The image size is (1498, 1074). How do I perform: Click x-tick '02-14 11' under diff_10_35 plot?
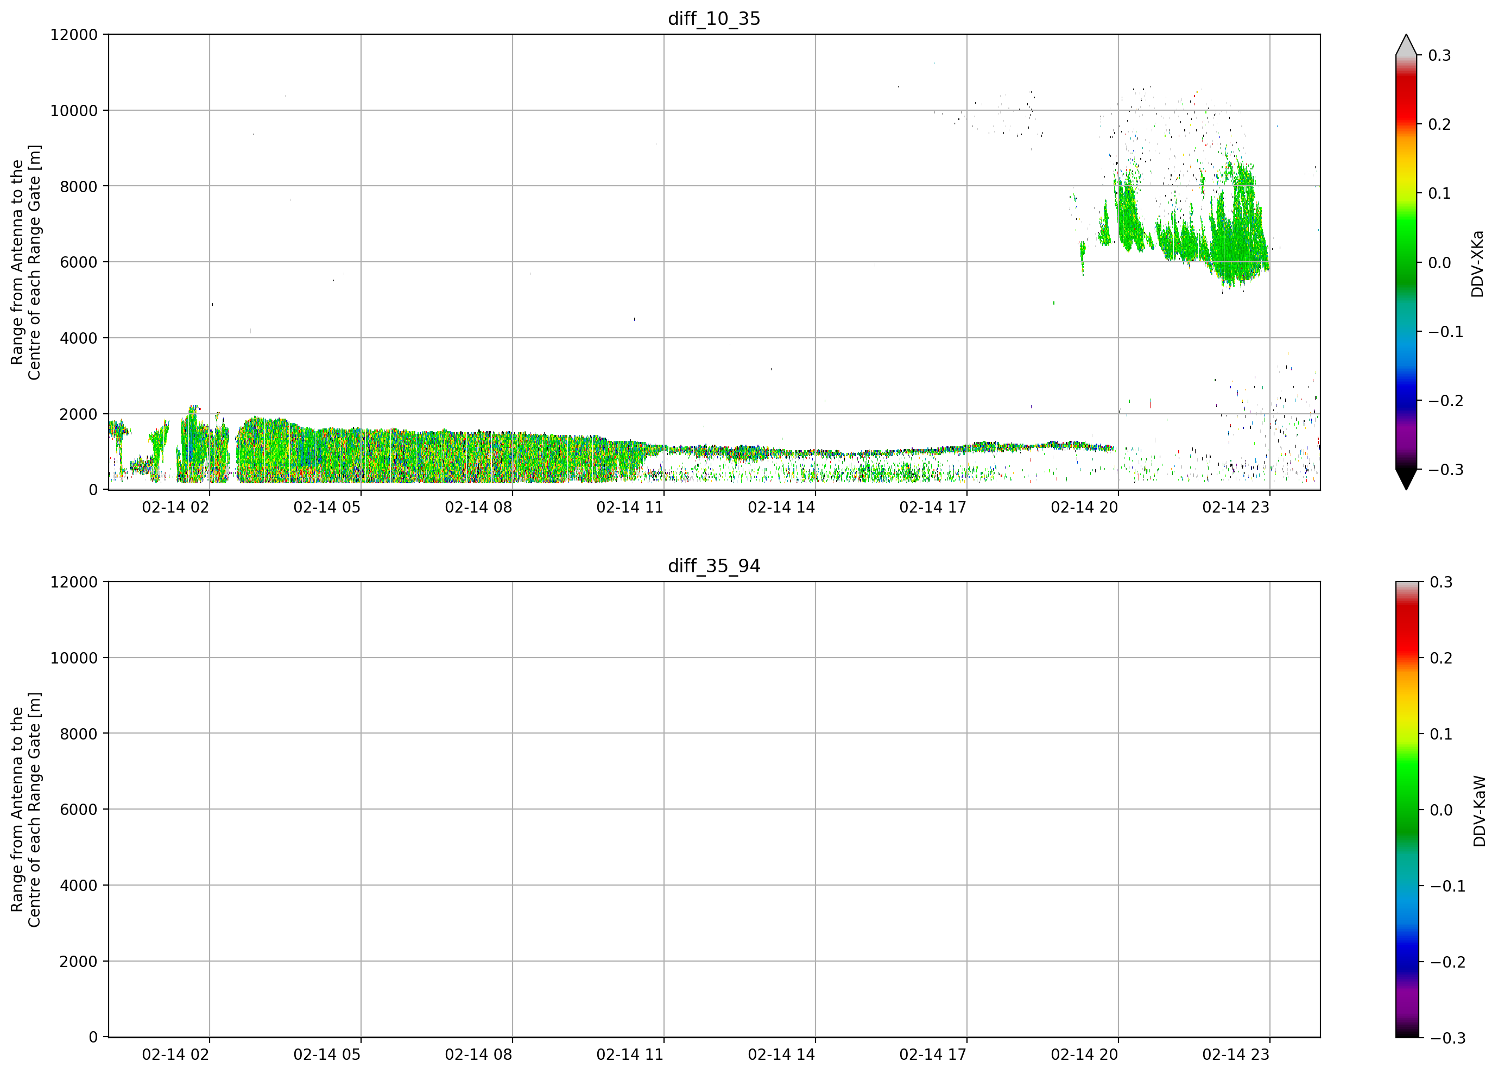tap(630, 507)
